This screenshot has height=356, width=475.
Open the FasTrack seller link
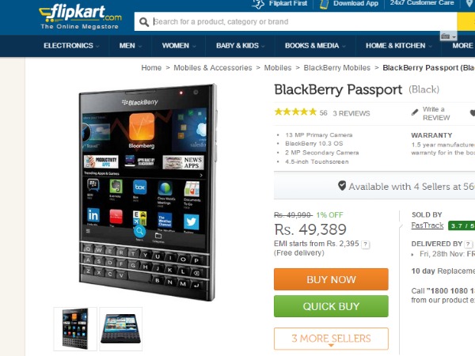click(427, 225)
